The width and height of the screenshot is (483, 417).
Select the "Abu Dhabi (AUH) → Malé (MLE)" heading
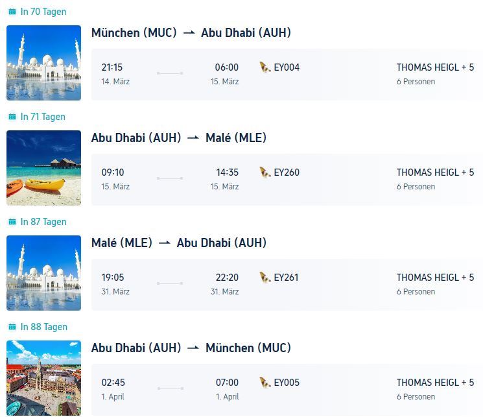coord(178,138)
